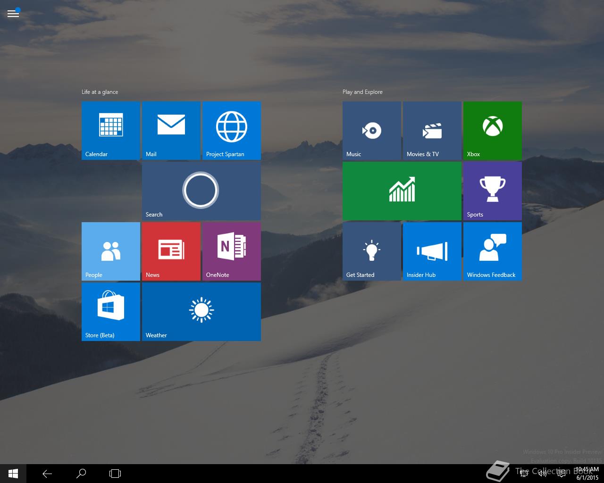Open the People tile
Screen dimensions: 604x483
tap(111, 251)
